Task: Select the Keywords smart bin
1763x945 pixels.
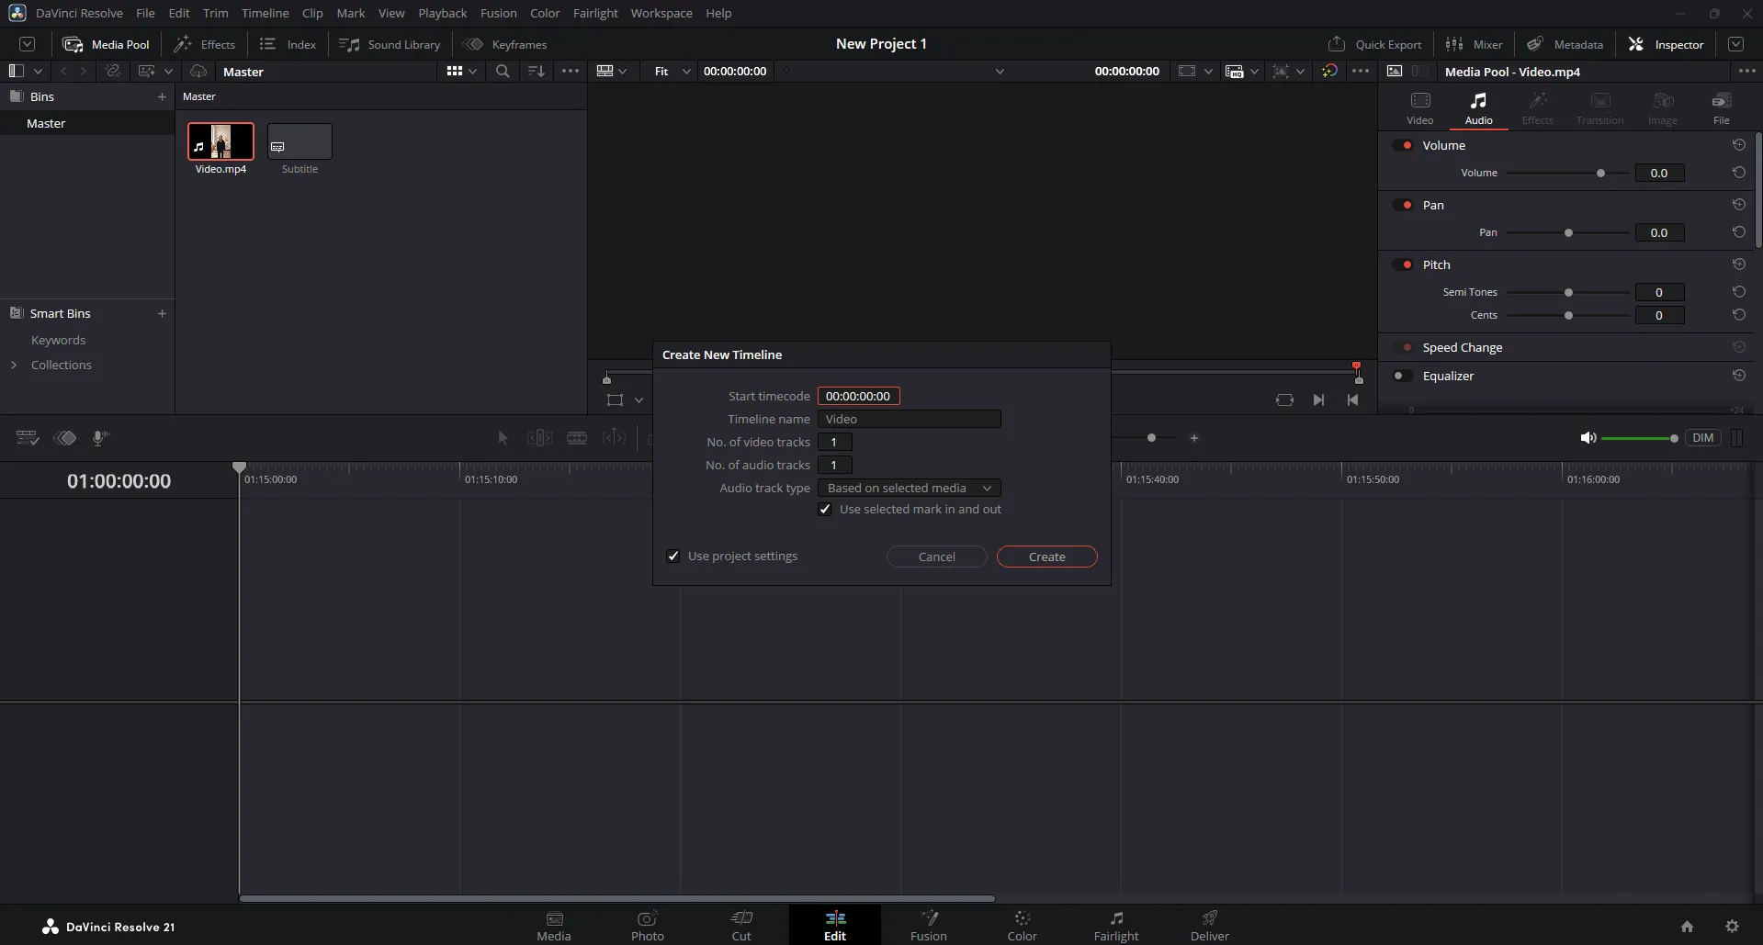Action: coord(58,340)
